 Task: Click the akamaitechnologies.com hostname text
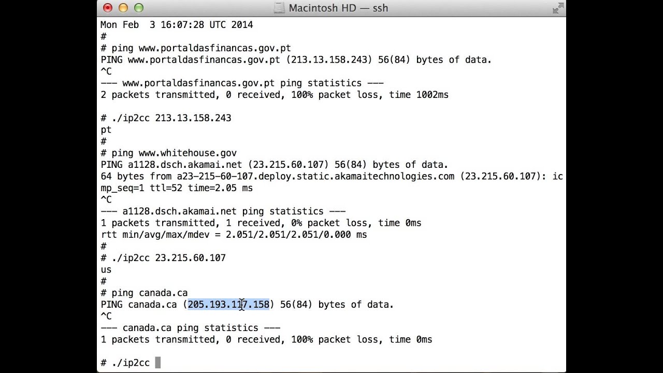pos(315,177)
